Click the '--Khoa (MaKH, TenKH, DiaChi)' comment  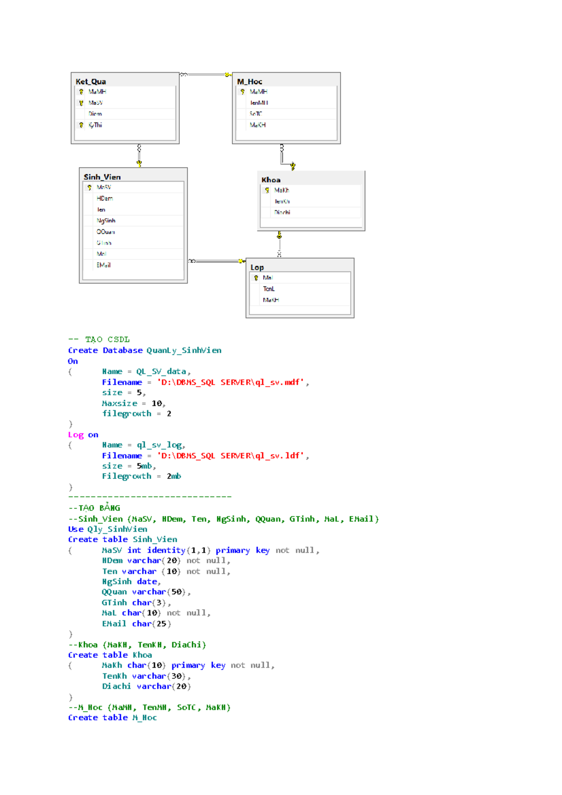tap(137, 645)
